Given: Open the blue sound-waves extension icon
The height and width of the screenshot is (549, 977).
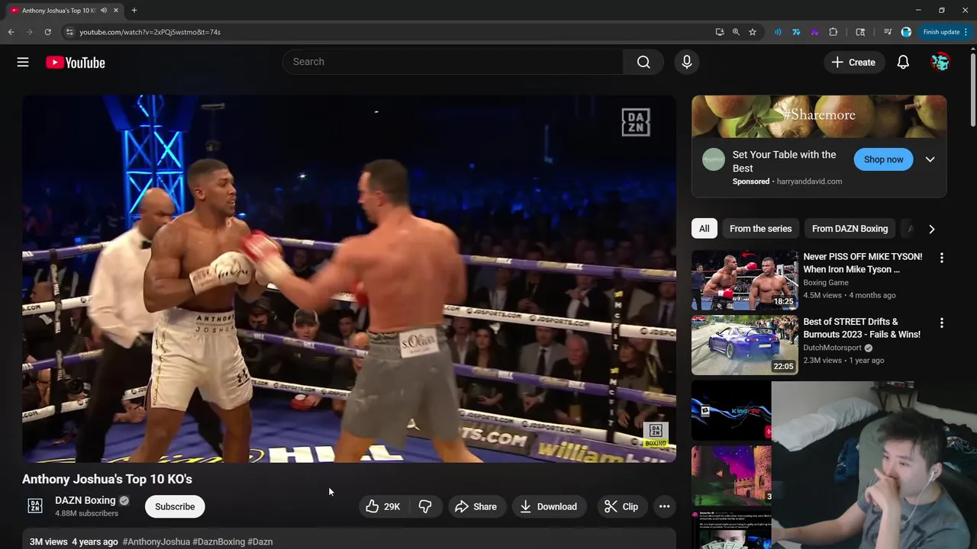Looking at the screenshot, I should tap(778, 32).
